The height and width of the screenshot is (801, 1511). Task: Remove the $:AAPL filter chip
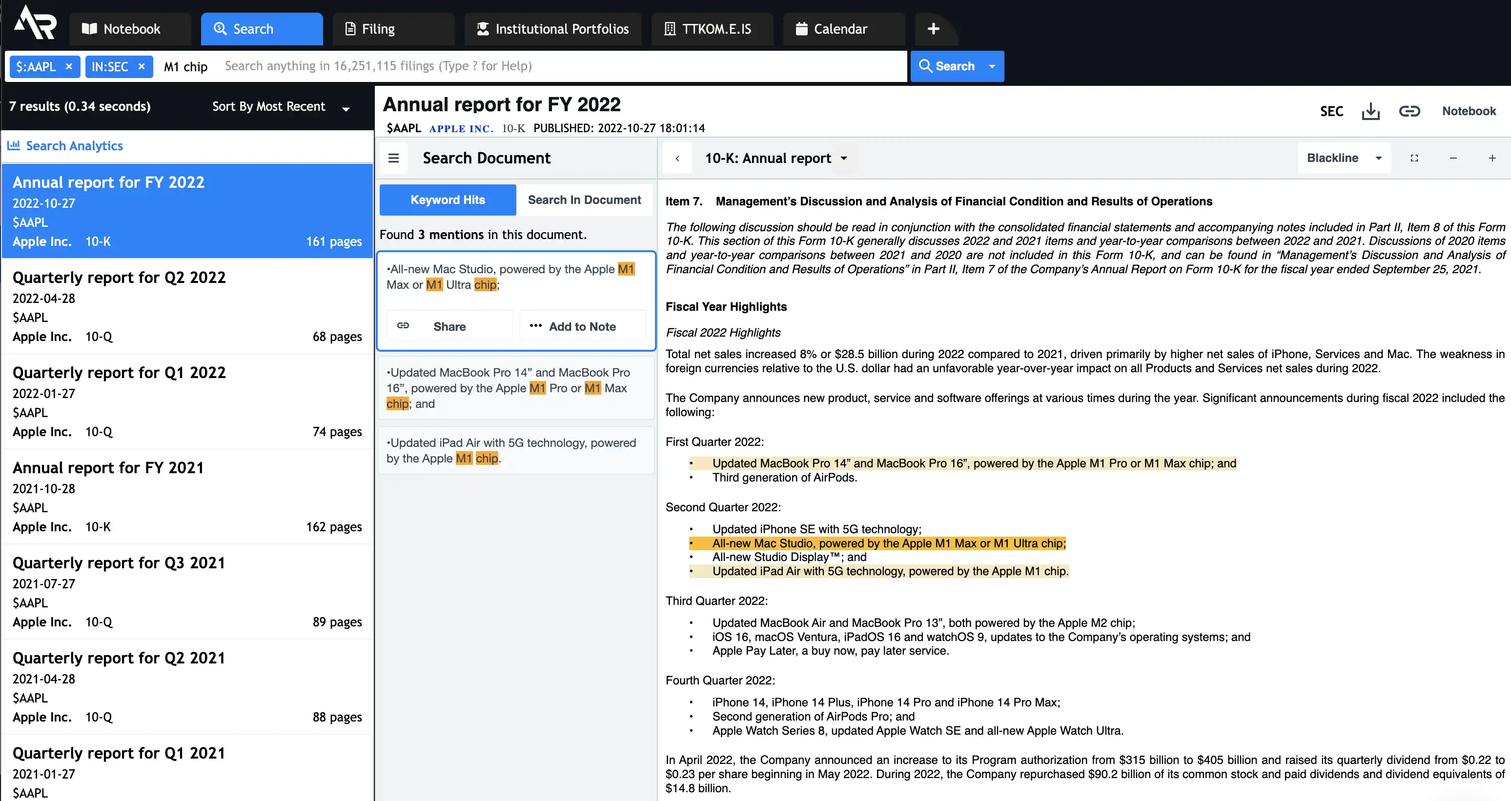pos(69,66)
